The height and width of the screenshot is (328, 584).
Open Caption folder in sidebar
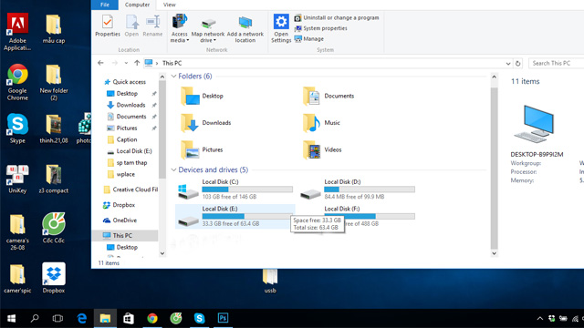coord(127,139)
